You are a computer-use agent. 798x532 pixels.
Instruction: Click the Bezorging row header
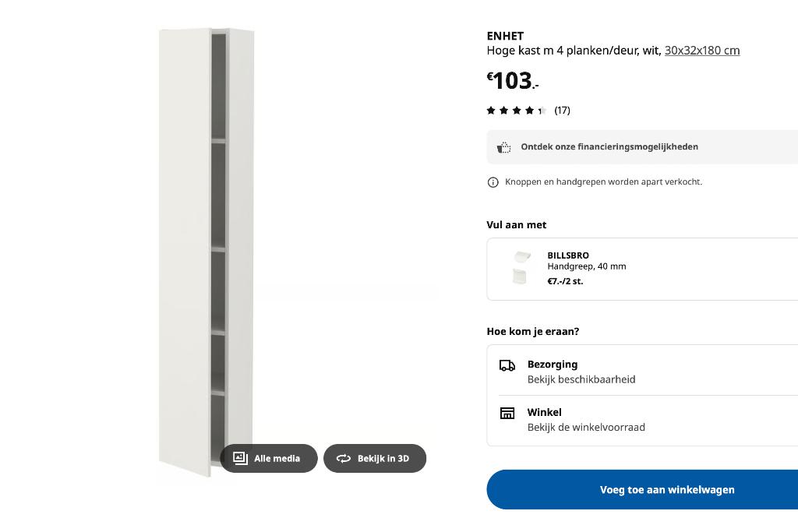point(553,365)
